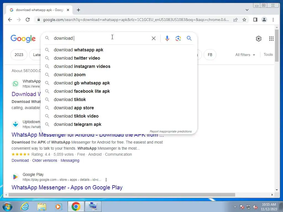Open the 'Messaging' sublink
This screenshot has width=283, height=212.
click(x=70, y=160)
